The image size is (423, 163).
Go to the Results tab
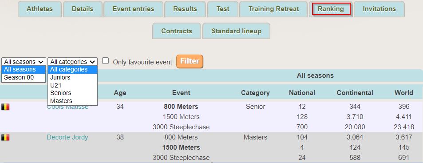click(x=185, y=9)
